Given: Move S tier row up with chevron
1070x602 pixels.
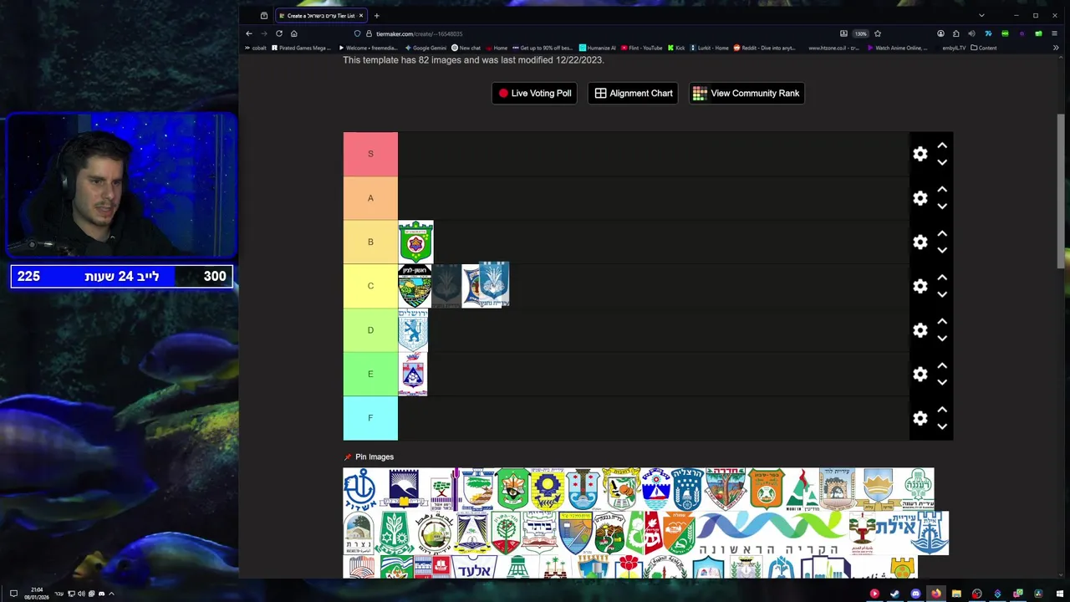Looking at the screenshot, I should [x=942, y=145].
